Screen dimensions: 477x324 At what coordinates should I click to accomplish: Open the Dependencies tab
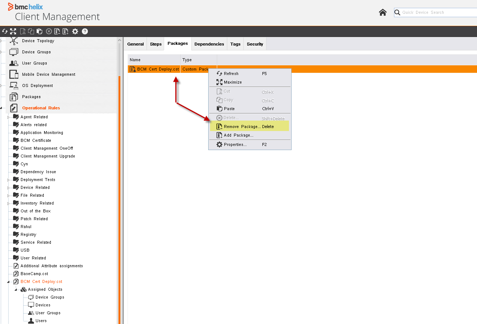click(209, 44)
